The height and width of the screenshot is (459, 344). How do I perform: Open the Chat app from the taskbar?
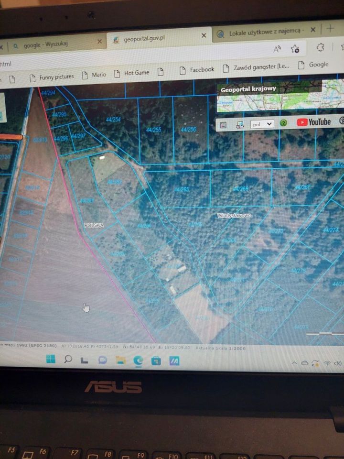[x=102, y=360]
